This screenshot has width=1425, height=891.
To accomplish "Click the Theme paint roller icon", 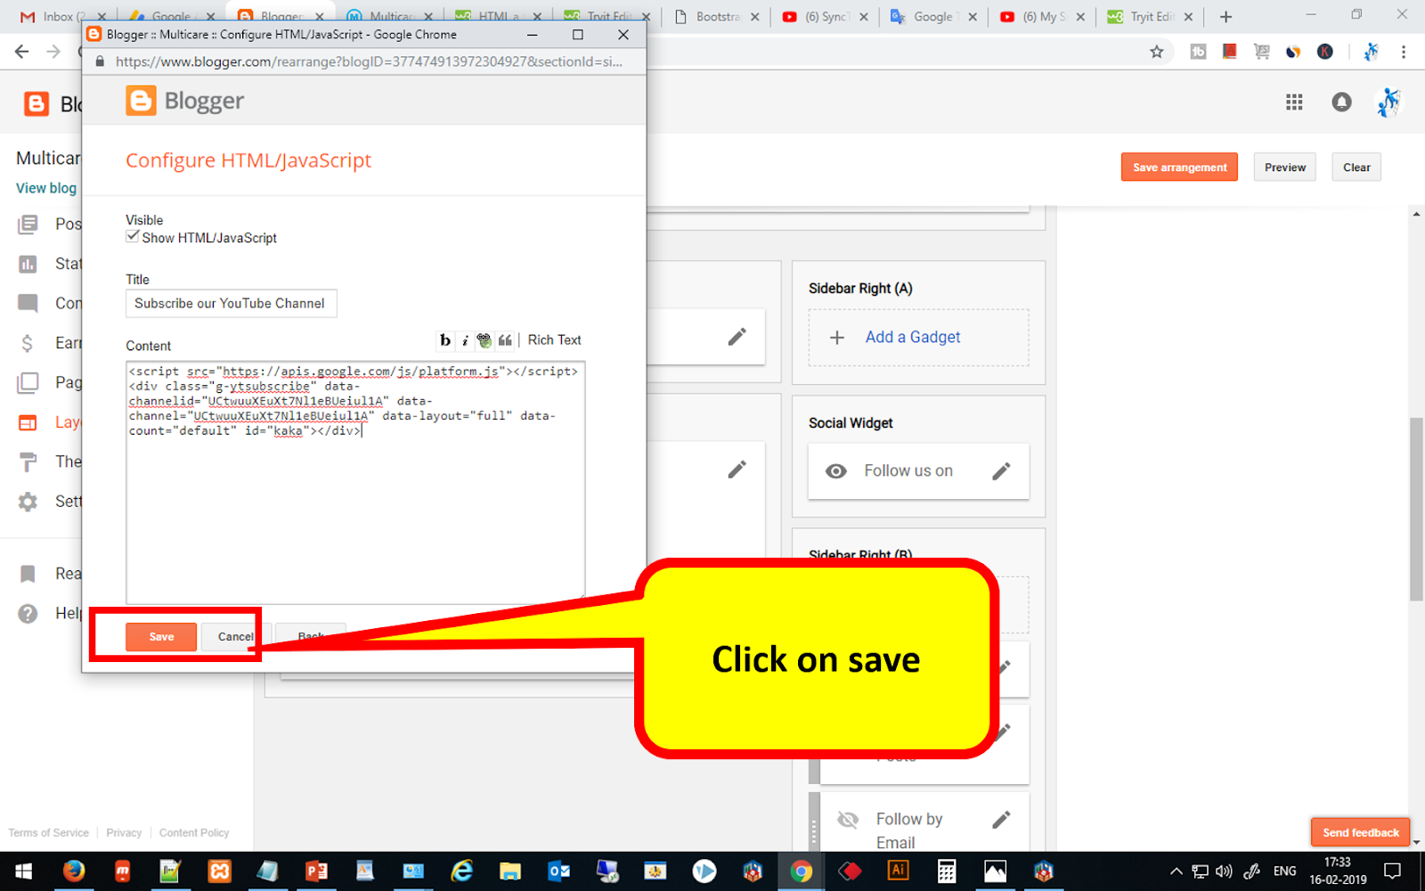I will tap(28, 462).
